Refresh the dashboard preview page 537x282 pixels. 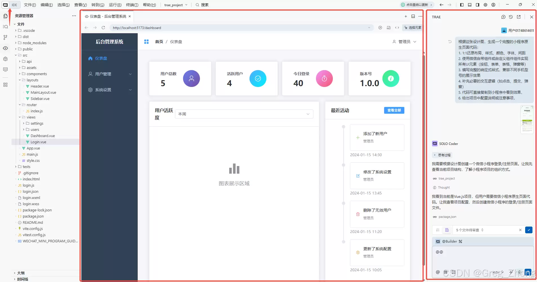pos(103,28)
